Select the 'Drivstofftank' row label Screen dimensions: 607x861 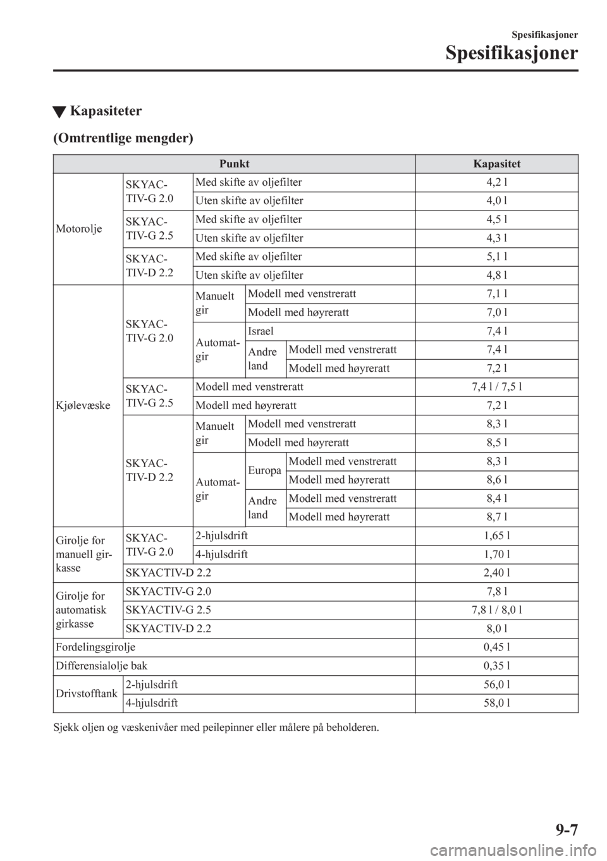point(87,694)
